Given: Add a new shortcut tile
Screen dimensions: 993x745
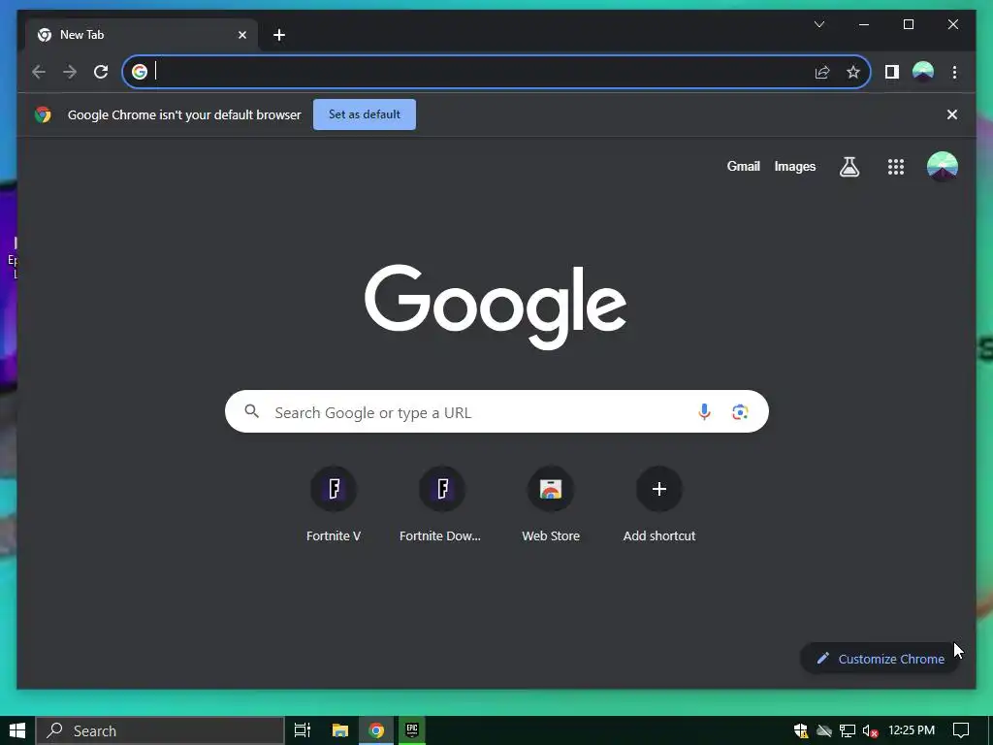Looking at the screenshot, I should point(659,504).
